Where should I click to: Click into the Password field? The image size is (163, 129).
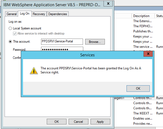[x=62, y=49]
